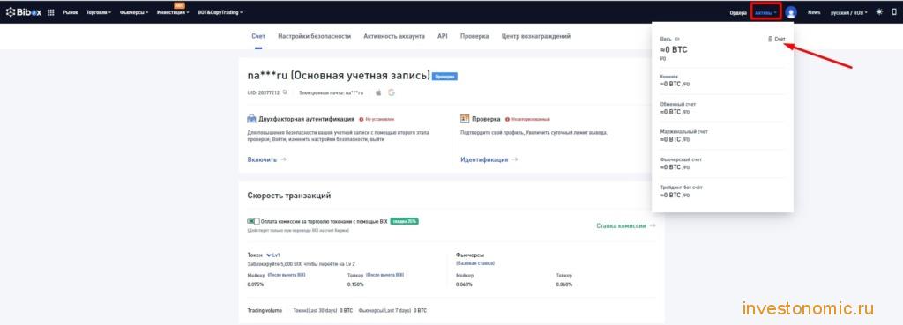Click the Bibox logo
903x325 pixels.
tap(24, 12)
